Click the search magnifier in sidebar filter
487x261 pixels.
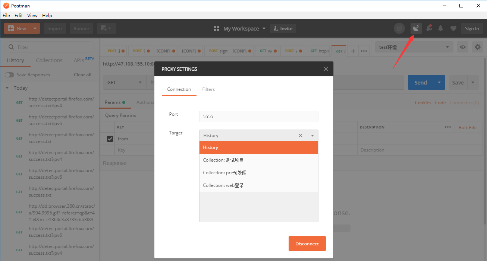click(x=12, y=47)
